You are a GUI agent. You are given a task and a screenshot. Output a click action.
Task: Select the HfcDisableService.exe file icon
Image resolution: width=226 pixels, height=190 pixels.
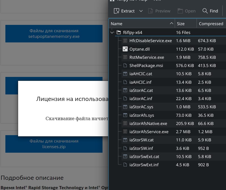[x=125, y=41]
